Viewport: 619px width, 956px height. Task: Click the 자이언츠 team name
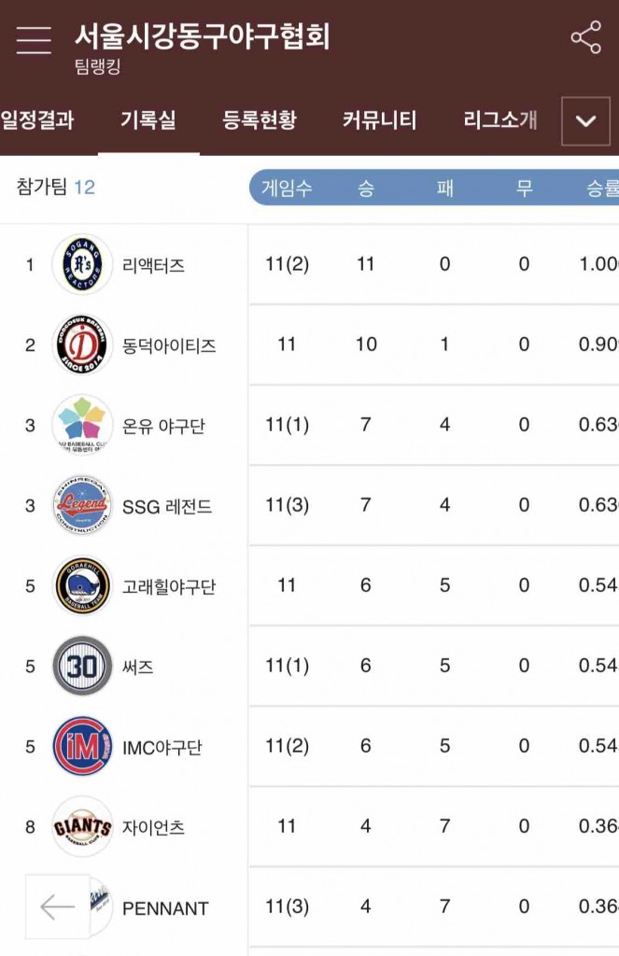[x=153, y=827]
